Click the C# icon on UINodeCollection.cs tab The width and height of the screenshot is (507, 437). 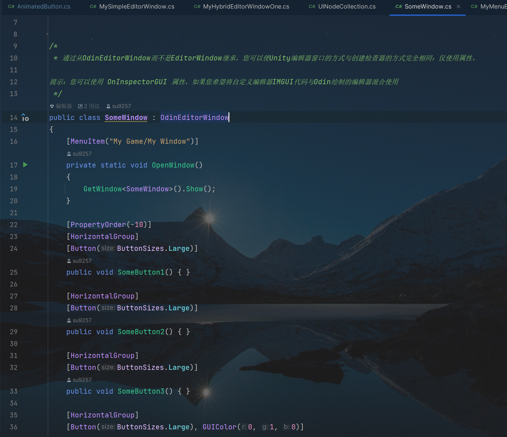[x=312, y=6]
